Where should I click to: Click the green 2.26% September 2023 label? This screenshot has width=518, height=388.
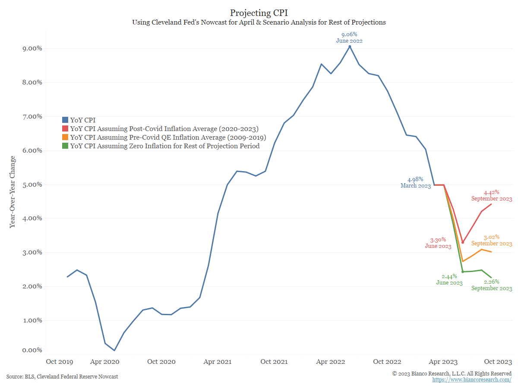click(x=492, y=285)
